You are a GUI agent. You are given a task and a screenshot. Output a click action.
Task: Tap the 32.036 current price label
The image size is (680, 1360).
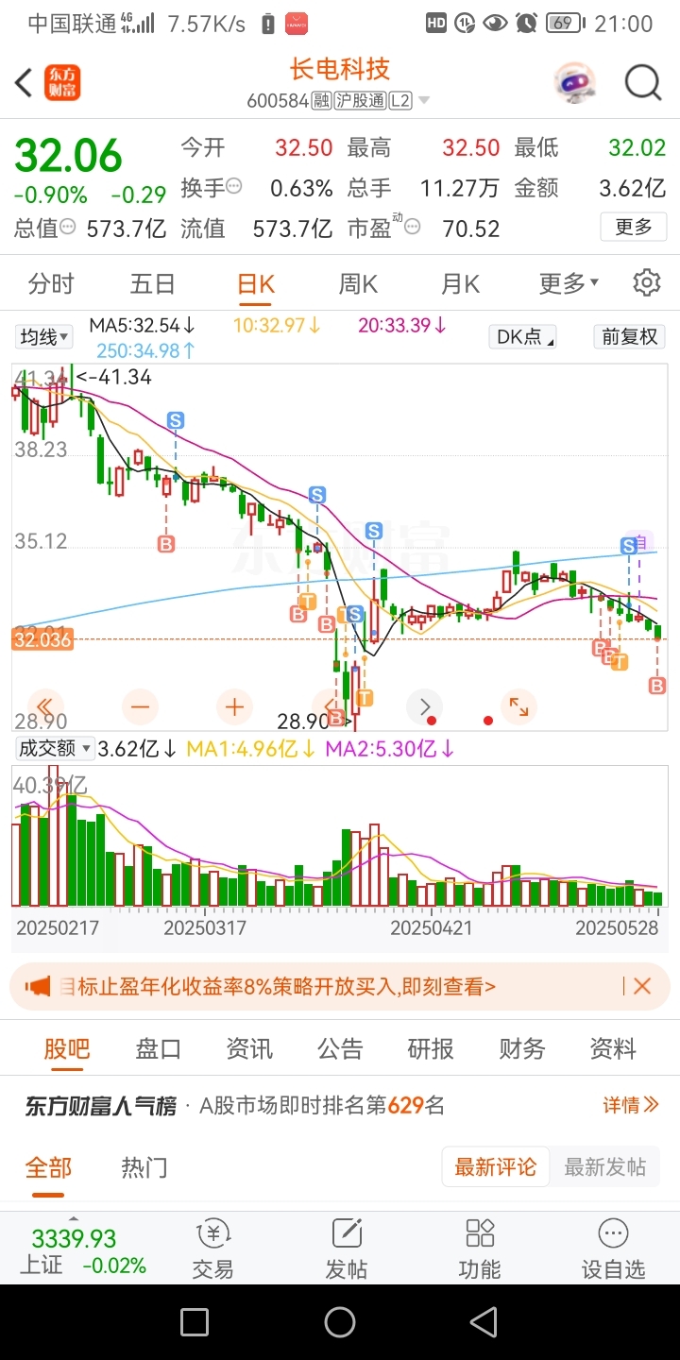[42, 639]
